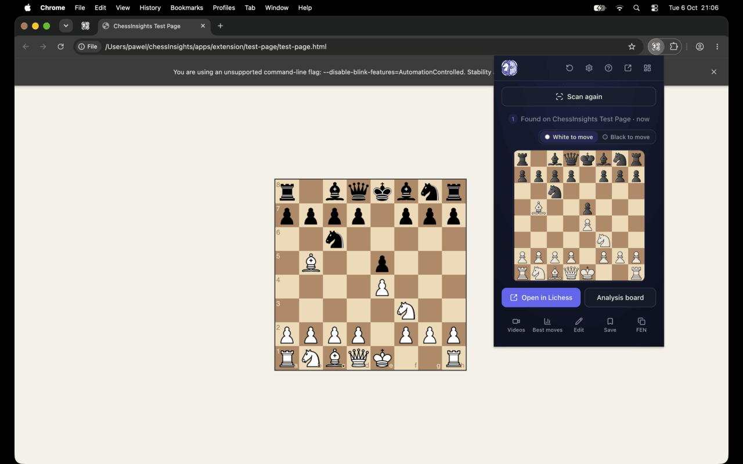Image resolution: width=743 pixels, height=464 pixels.
Task: Click the white bishop on b5
Action: (311, 263)
